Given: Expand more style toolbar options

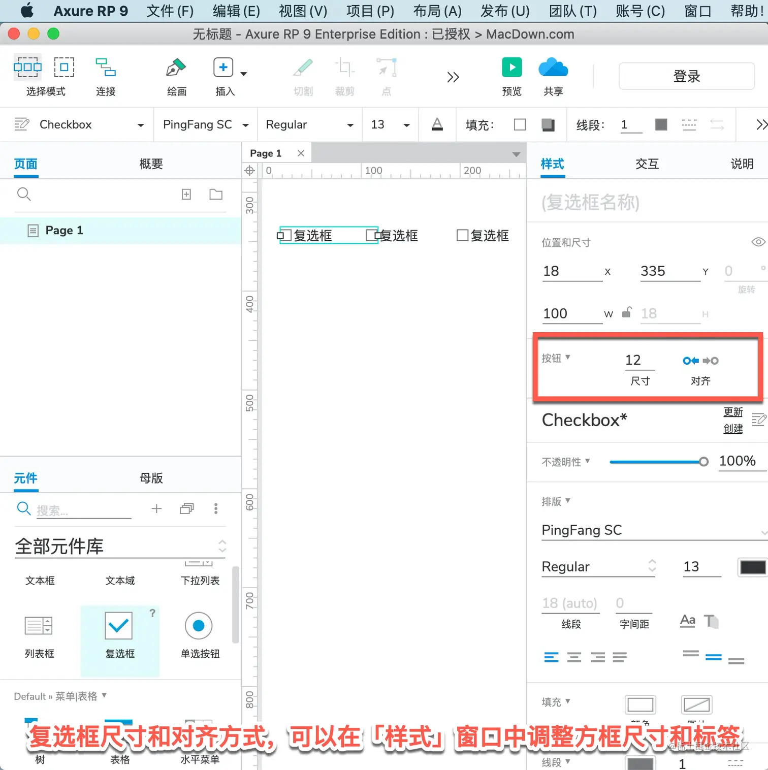Looking at the screenshot, I should pos(761,124).
